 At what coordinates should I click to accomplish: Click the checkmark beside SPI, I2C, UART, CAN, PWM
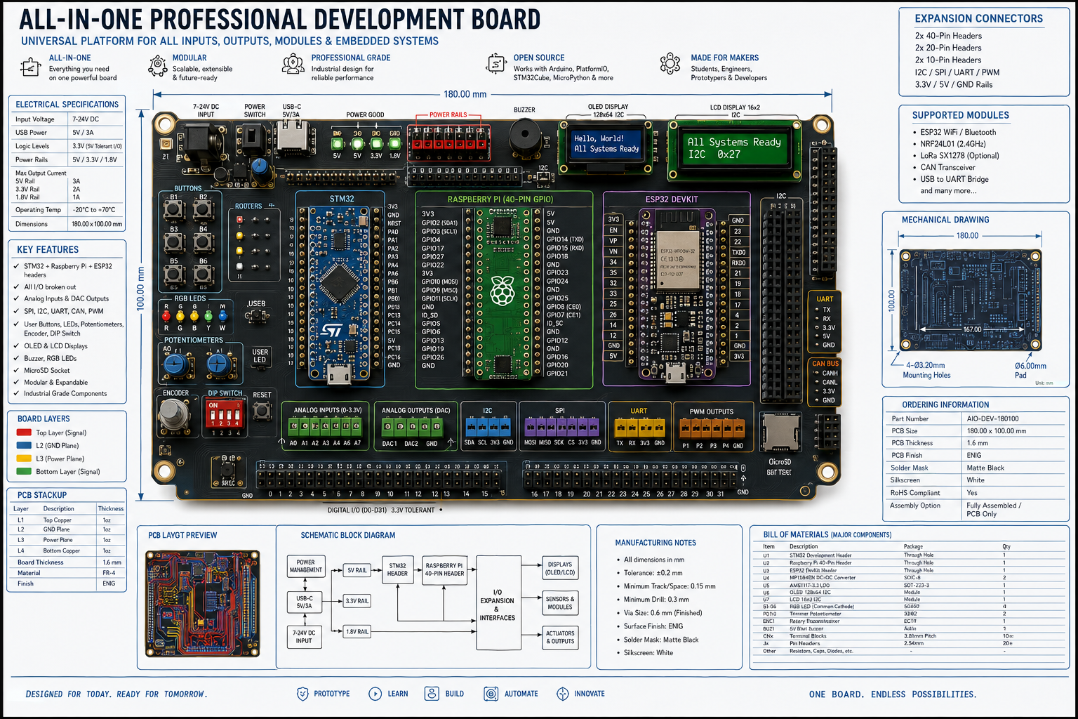click(16, 311)
